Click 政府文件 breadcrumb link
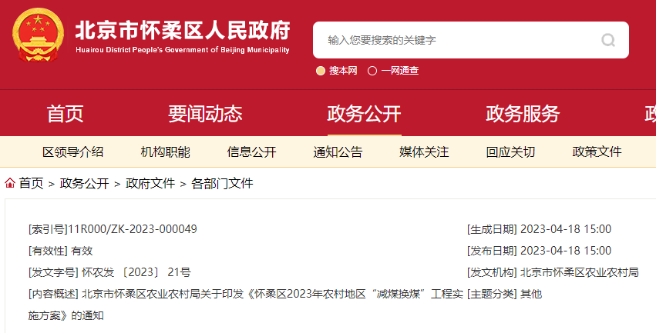 click(x=150, y=183)
